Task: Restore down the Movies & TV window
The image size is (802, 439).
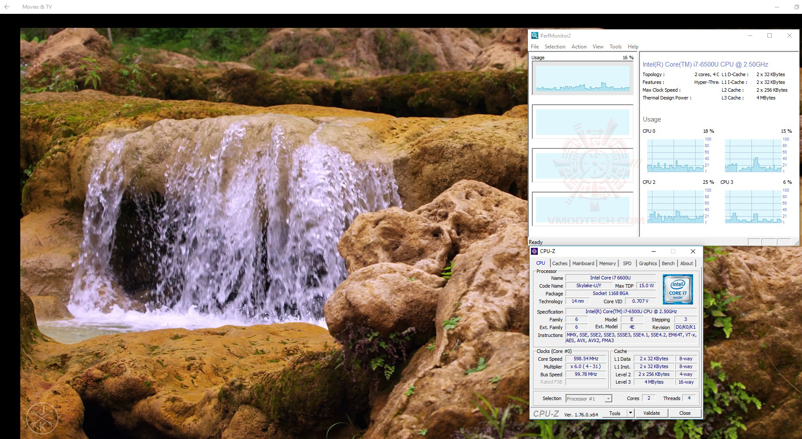Action: [796, 7]
